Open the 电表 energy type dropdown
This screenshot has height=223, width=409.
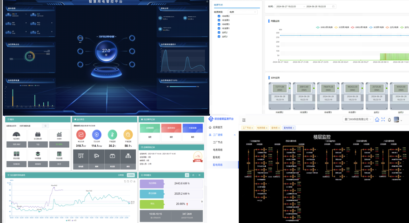click(x=242, y=12)
